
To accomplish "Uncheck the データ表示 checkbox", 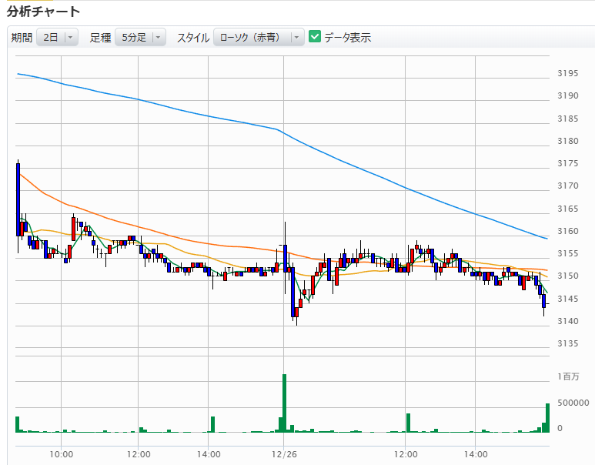I will 315,37.
